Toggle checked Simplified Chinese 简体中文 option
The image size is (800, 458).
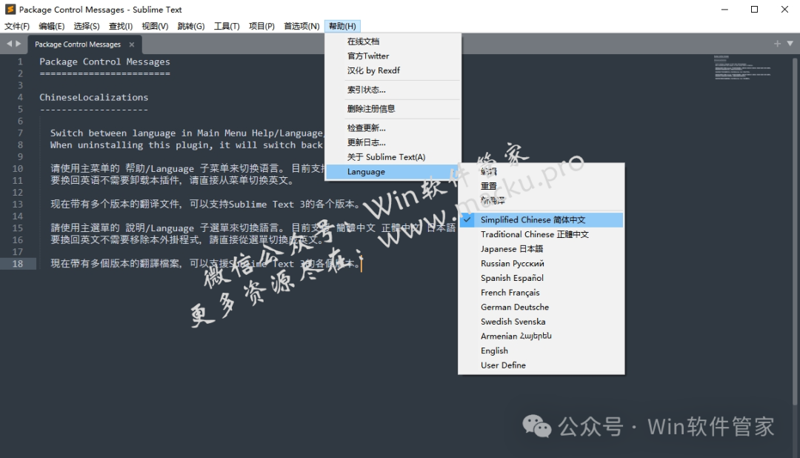(x=541, y=220)
